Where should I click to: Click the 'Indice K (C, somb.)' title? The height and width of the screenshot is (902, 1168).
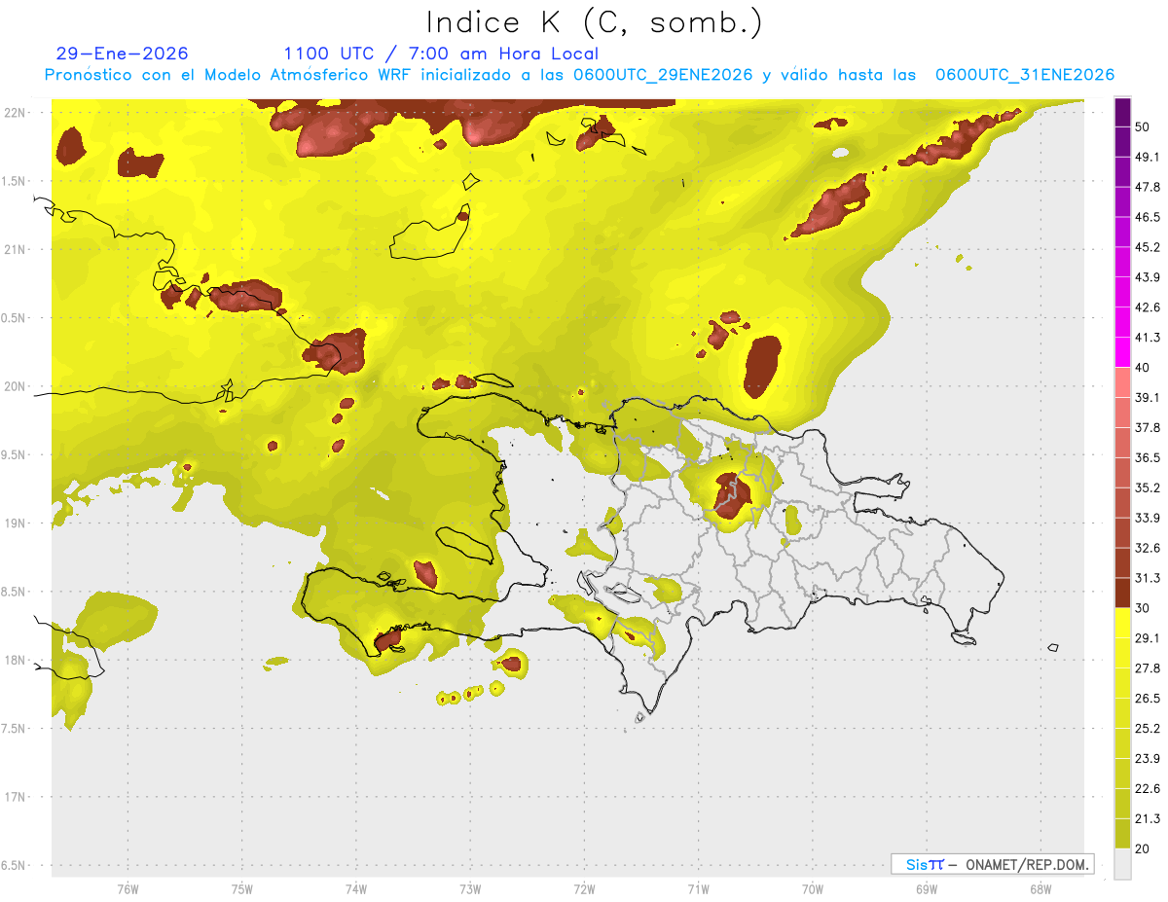(595, 21)
